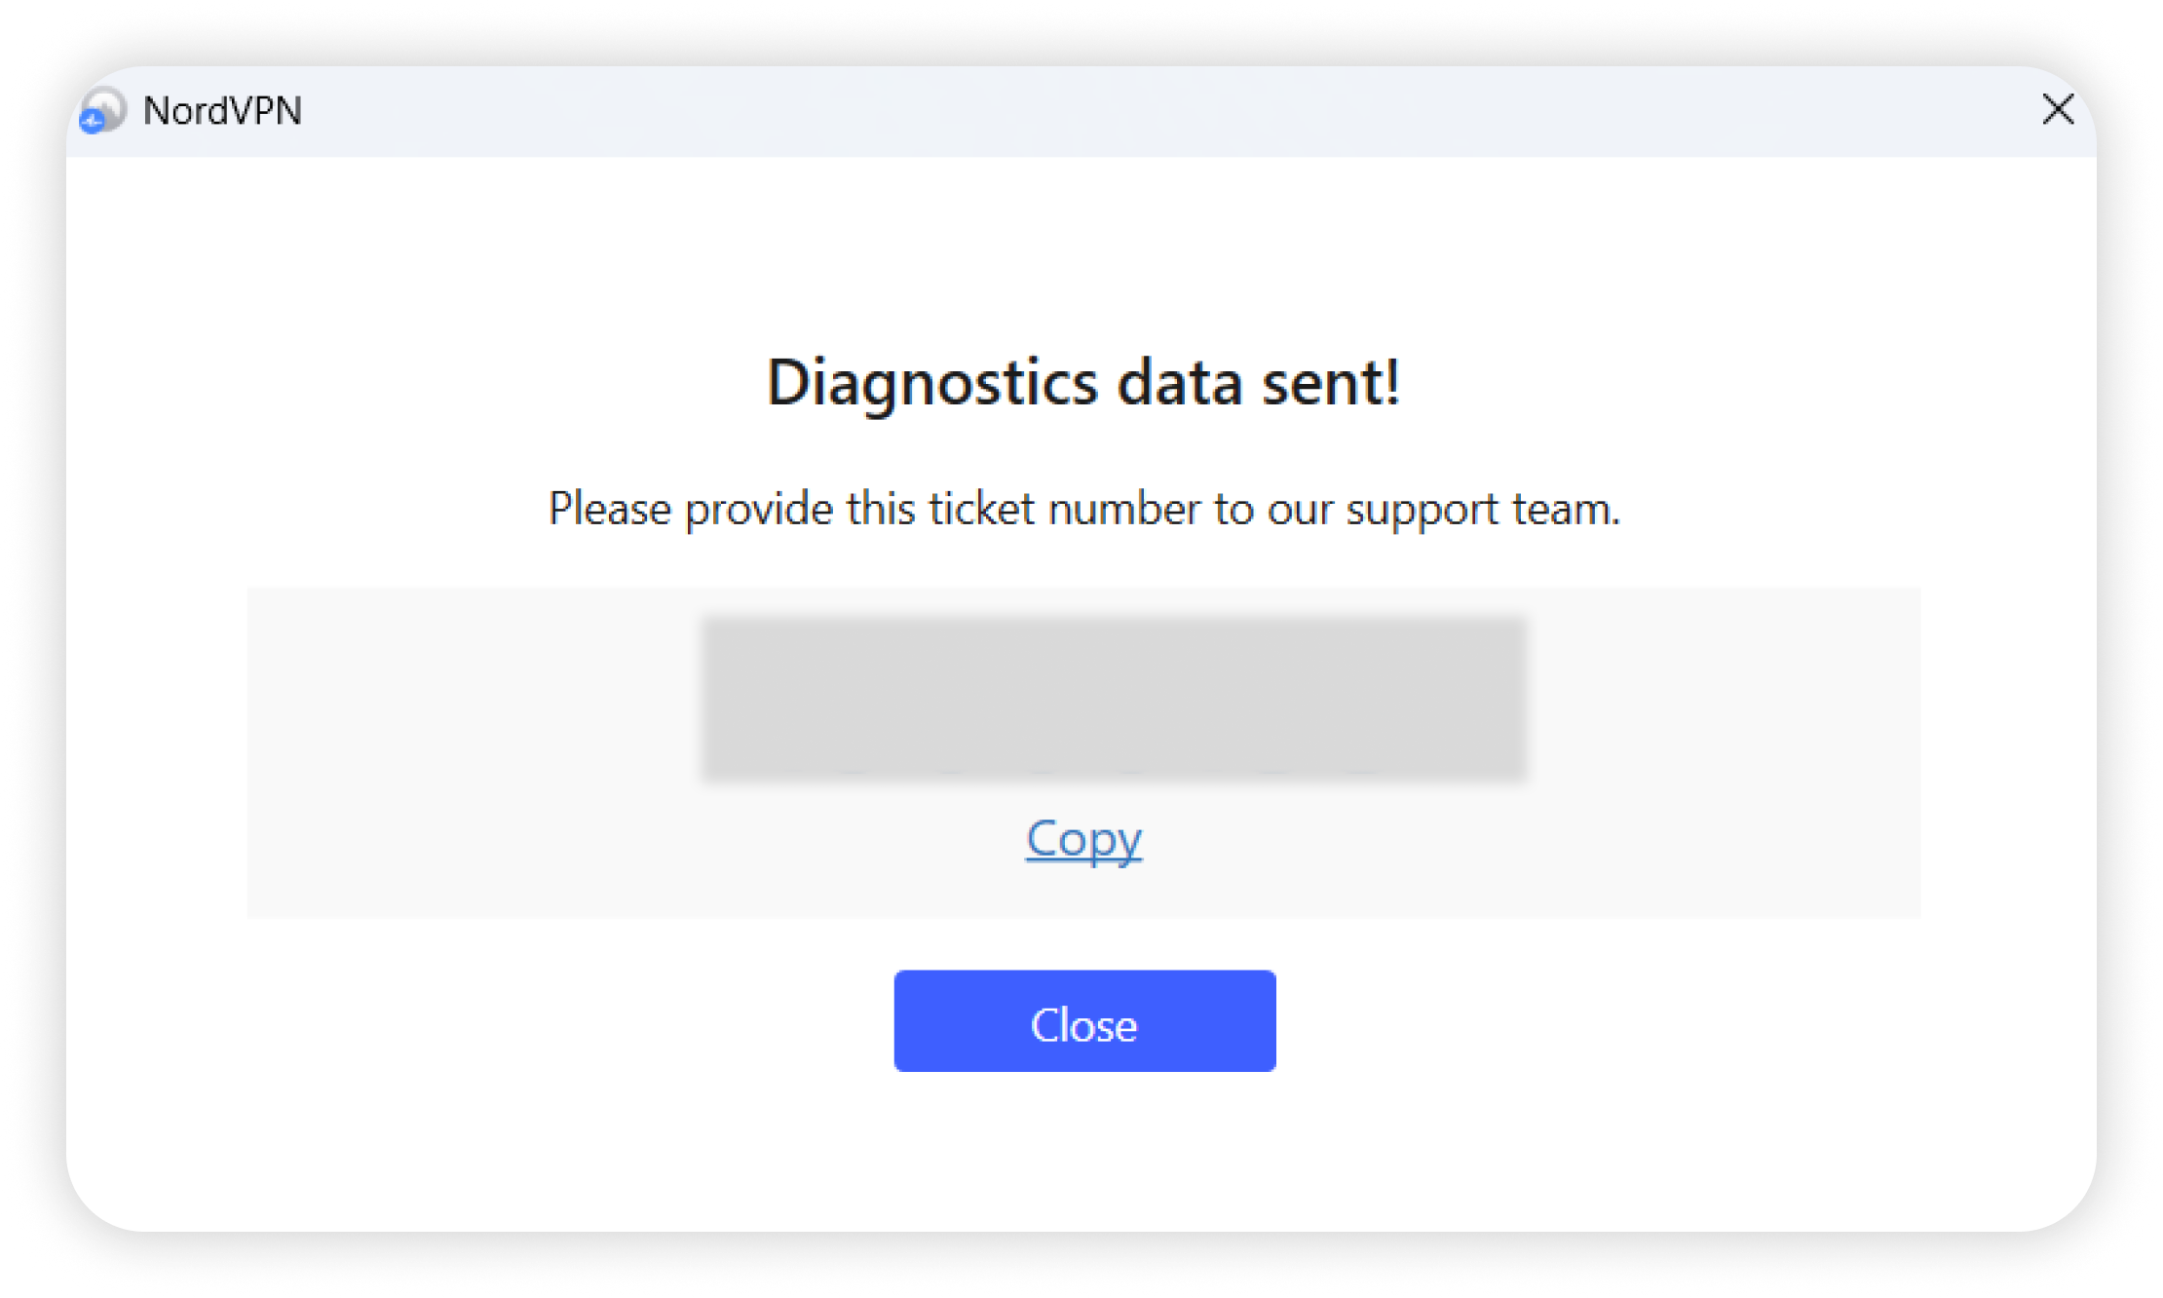Click the NordVPN window title text
Viewport: 2163px width, 1298px height.
222,111
